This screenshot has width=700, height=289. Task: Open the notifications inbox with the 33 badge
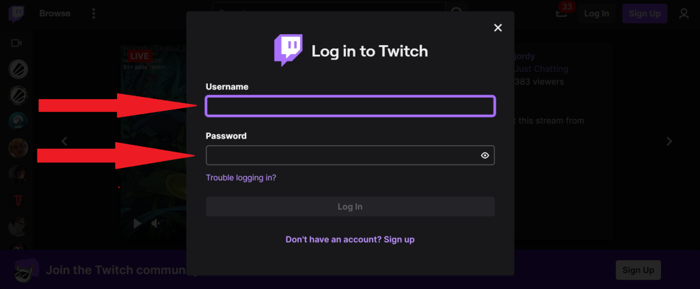[561, 13]
